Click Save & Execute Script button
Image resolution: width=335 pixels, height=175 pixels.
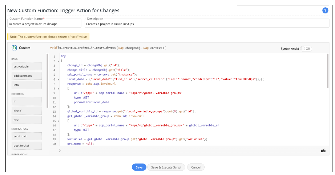[166, 167]
